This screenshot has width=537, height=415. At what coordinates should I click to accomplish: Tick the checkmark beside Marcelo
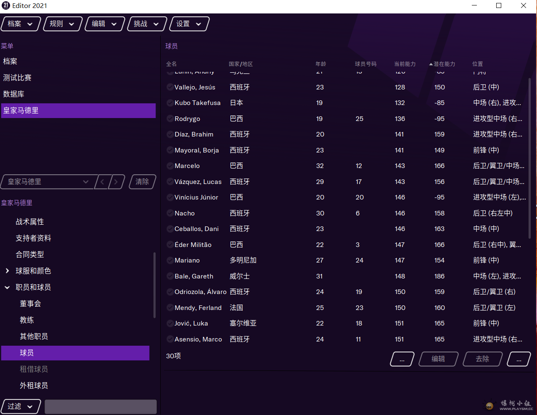170,166
